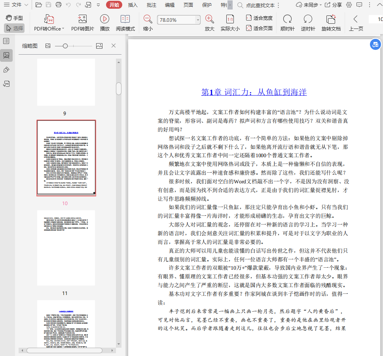Select the 手型 hand tool
Image resolution: width=383 pixels, height=356 pixels.
pyautogui.click(x=14, y=18)
